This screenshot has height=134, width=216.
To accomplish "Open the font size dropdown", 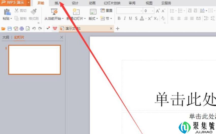I will 153,11.
